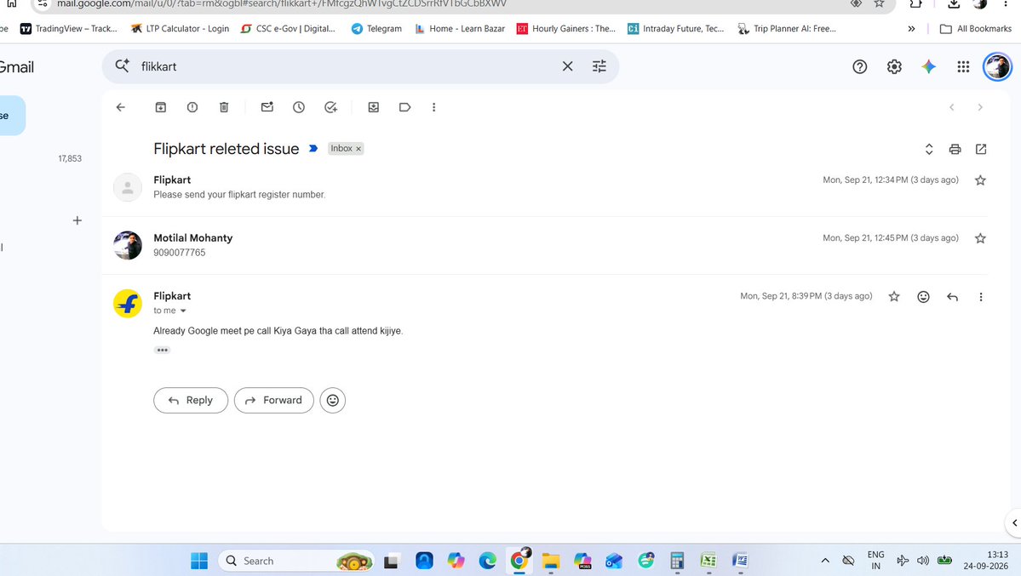Open Google Account profile picture
The image size is (1021, 576).
click(x=997, y=66)
